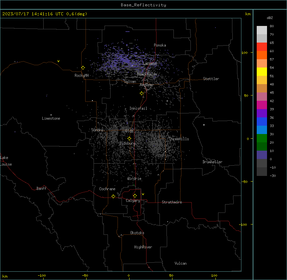Select the Lacombe city label

click(x=150, y=64)
